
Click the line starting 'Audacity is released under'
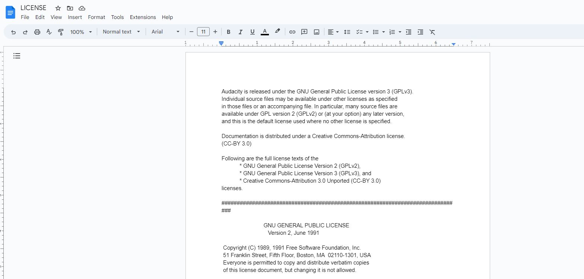(x=317, y=92)
